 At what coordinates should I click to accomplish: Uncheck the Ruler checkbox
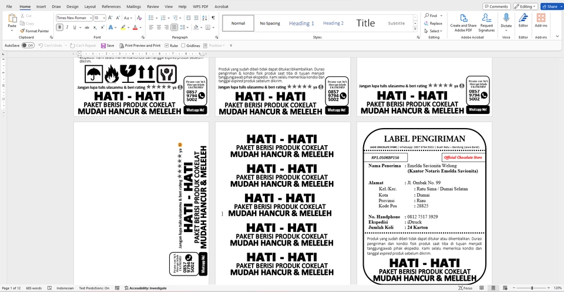pos(166,46)
